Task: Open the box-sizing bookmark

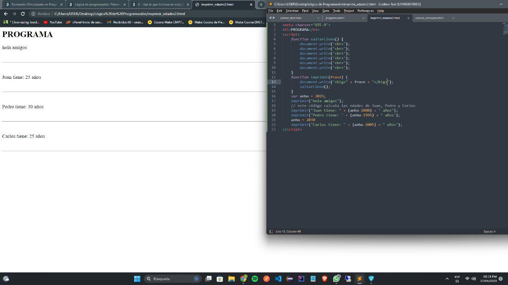Action: [x=22, y=22]
